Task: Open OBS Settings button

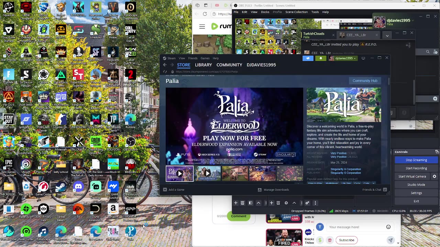Action: click(x=416, y=193)
